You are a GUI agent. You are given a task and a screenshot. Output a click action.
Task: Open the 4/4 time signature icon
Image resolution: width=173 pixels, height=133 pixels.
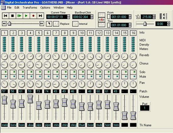pyautogui.click(x=164, y=16)
